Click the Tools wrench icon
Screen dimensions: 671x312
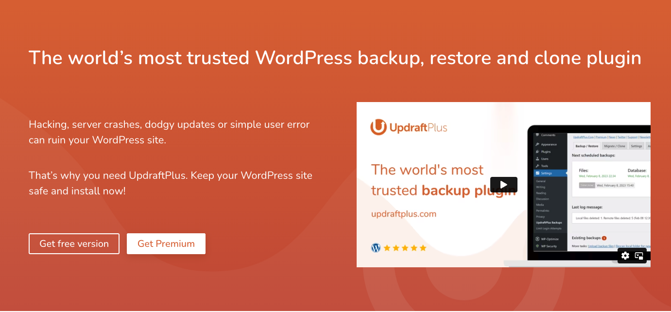point(537,166)
